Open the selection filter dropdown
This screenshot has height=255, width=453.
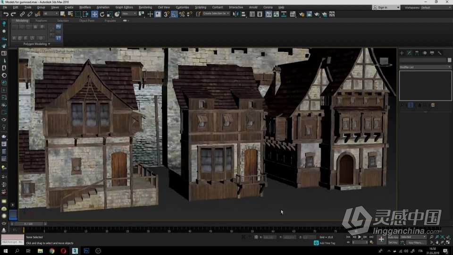pyautogui.click(x=50, y=14)
